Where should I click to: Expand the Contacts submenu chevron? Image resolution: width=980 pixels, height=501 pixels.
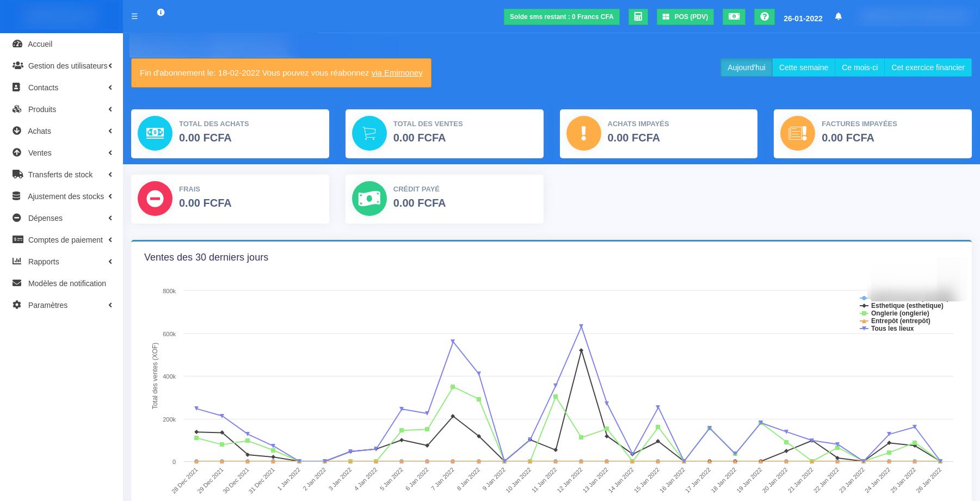point(110,87)
